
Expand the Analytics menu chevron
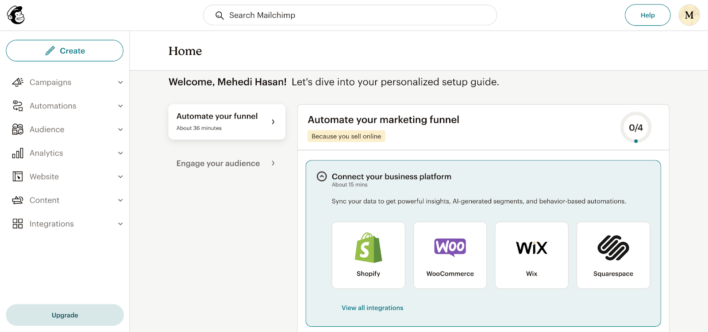pyautogui.click(x=120, y=153)
